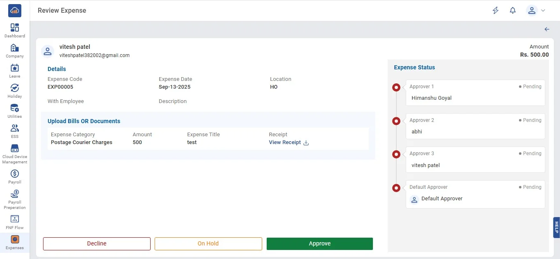Select the Holiday sidebar icon

(x=15, y=88)
